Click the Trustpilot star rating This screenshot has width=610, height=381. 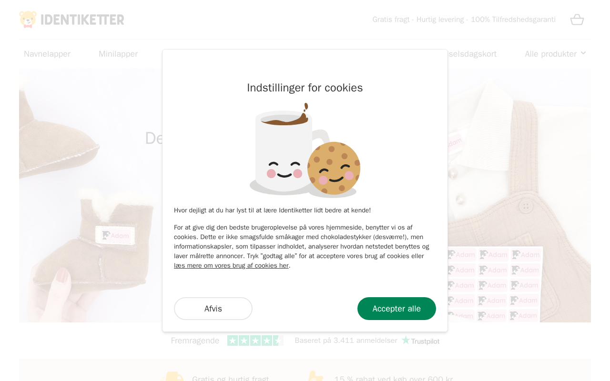point(255,341)
